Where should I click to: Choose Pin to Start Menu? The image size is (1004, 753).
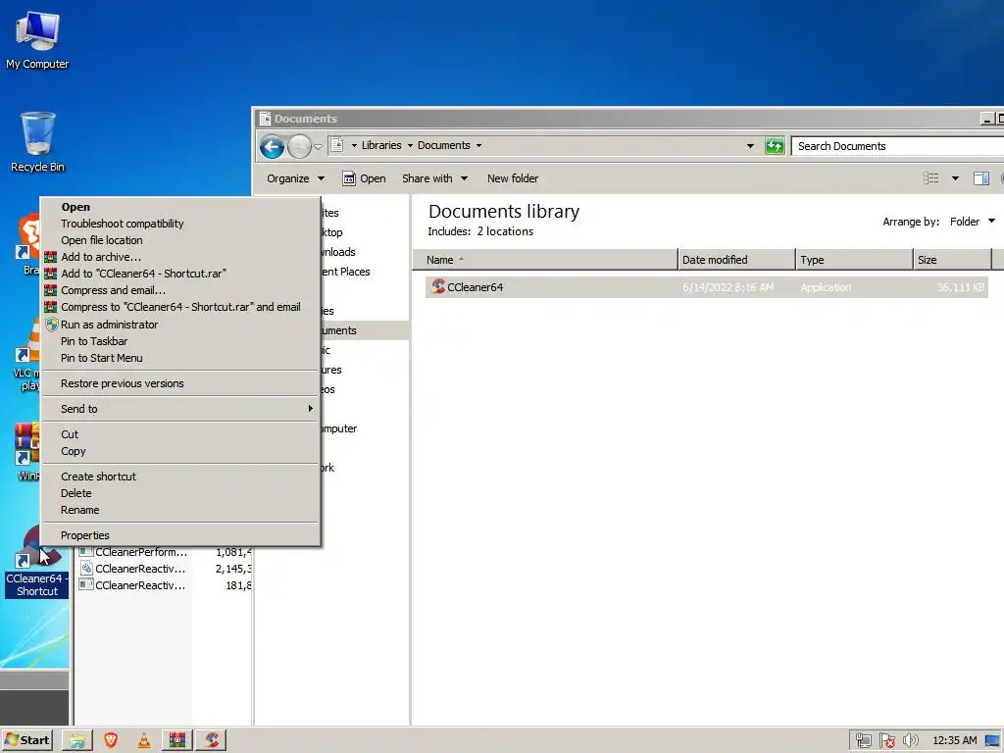(180, 358)
